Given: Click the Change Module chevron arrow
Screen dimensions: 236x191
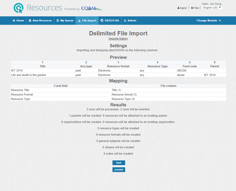Looking at the screenshot, I should (x=220, y=21).
